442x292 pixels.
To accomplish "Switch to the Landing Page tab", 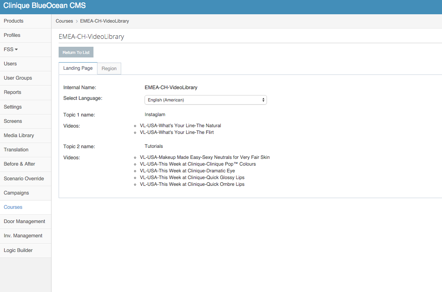I will [78, 68].
